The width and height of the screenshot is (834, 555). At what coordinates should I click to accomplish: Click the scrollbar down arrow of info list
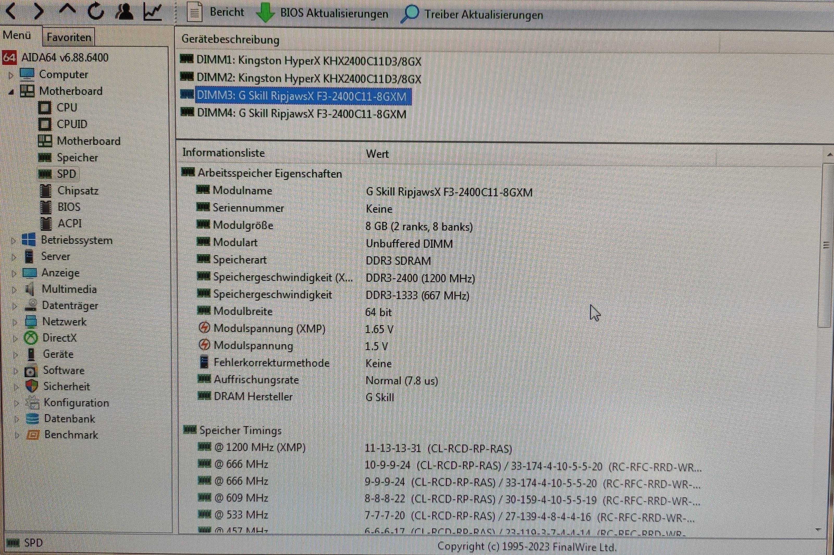(818, 530)
